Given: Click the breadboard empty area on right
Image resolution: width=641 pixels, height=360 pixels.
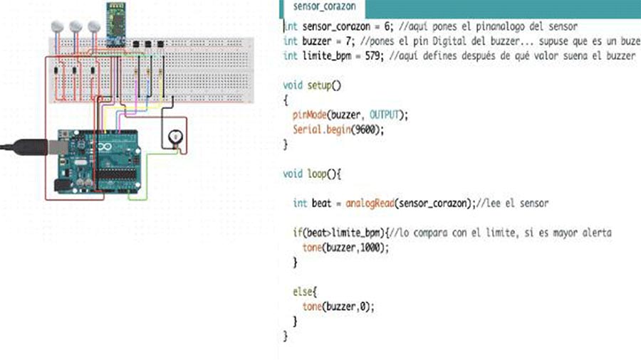Looking at the screenshot, I should [x=212, y=70].
